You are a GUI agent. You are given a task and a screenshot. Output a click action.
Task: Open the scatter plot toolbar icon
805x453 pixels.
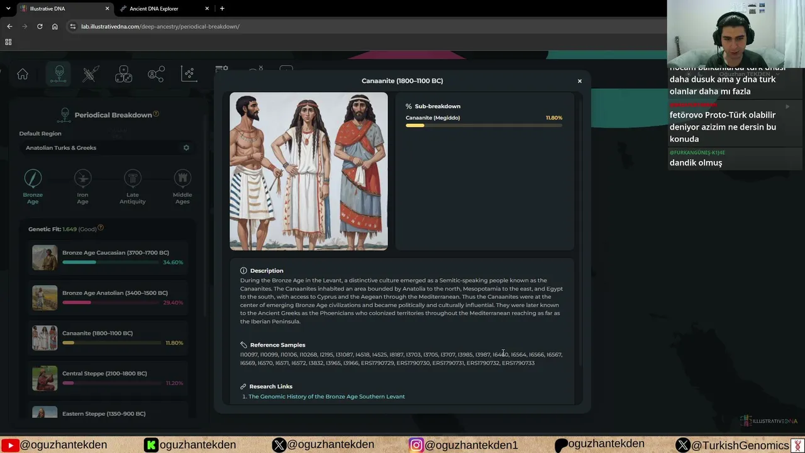(x=189, y=74)
